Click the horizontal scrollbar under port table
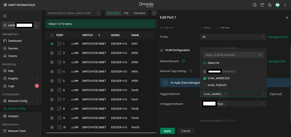 click(x=101, y=133)
